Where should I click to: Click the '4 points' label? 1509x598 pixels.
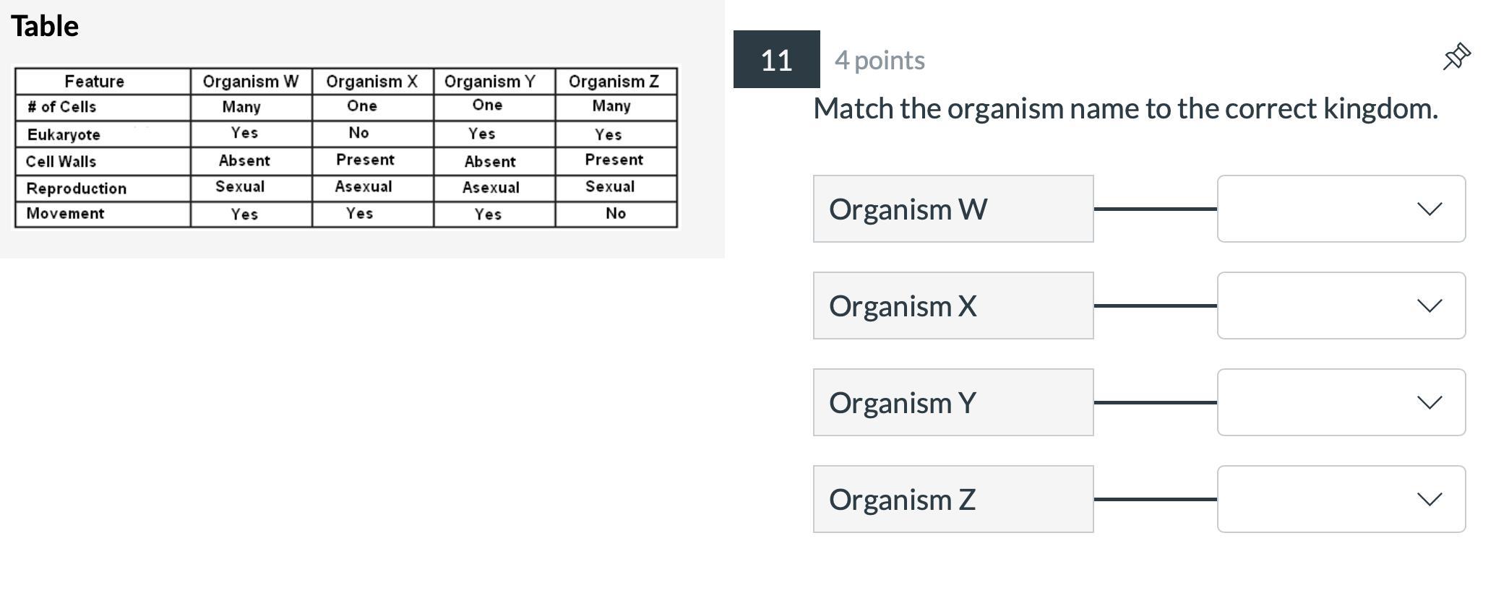tap(880, 60)
